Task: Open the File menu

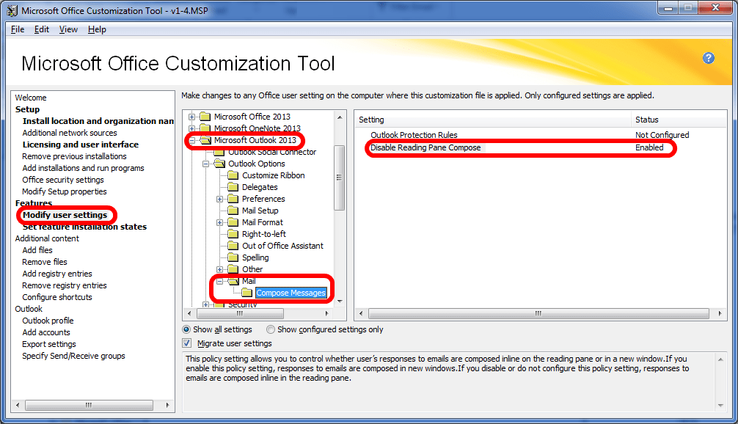Action: 18,29
